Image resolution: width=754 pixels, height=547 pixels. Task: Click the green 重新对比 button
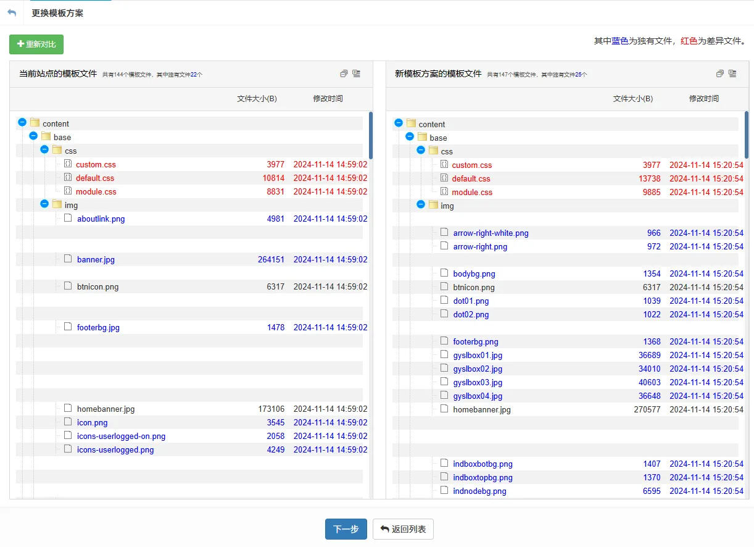36,44
